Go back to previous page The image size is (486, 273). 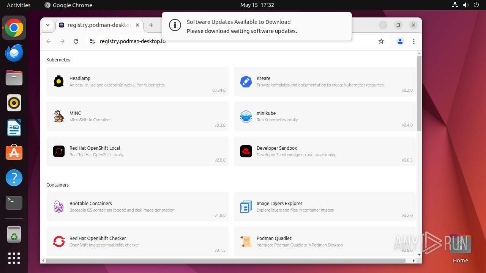[49, 41]
